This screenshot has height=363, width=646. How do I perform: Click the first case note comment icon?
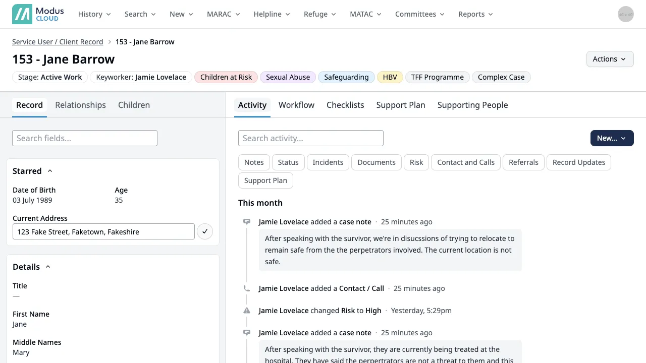[247, 222]
